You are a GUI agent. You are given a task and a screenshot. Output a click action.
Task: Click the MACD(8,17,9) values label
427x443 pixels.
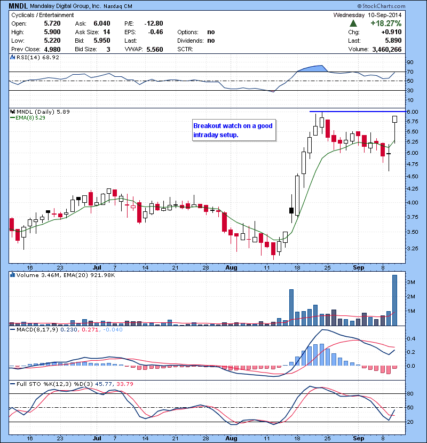tap(69, 329)
